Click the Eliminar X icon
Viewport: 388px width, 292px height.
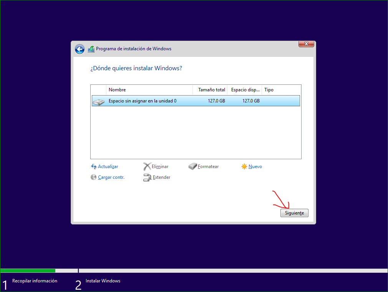[x=147, y=167]
